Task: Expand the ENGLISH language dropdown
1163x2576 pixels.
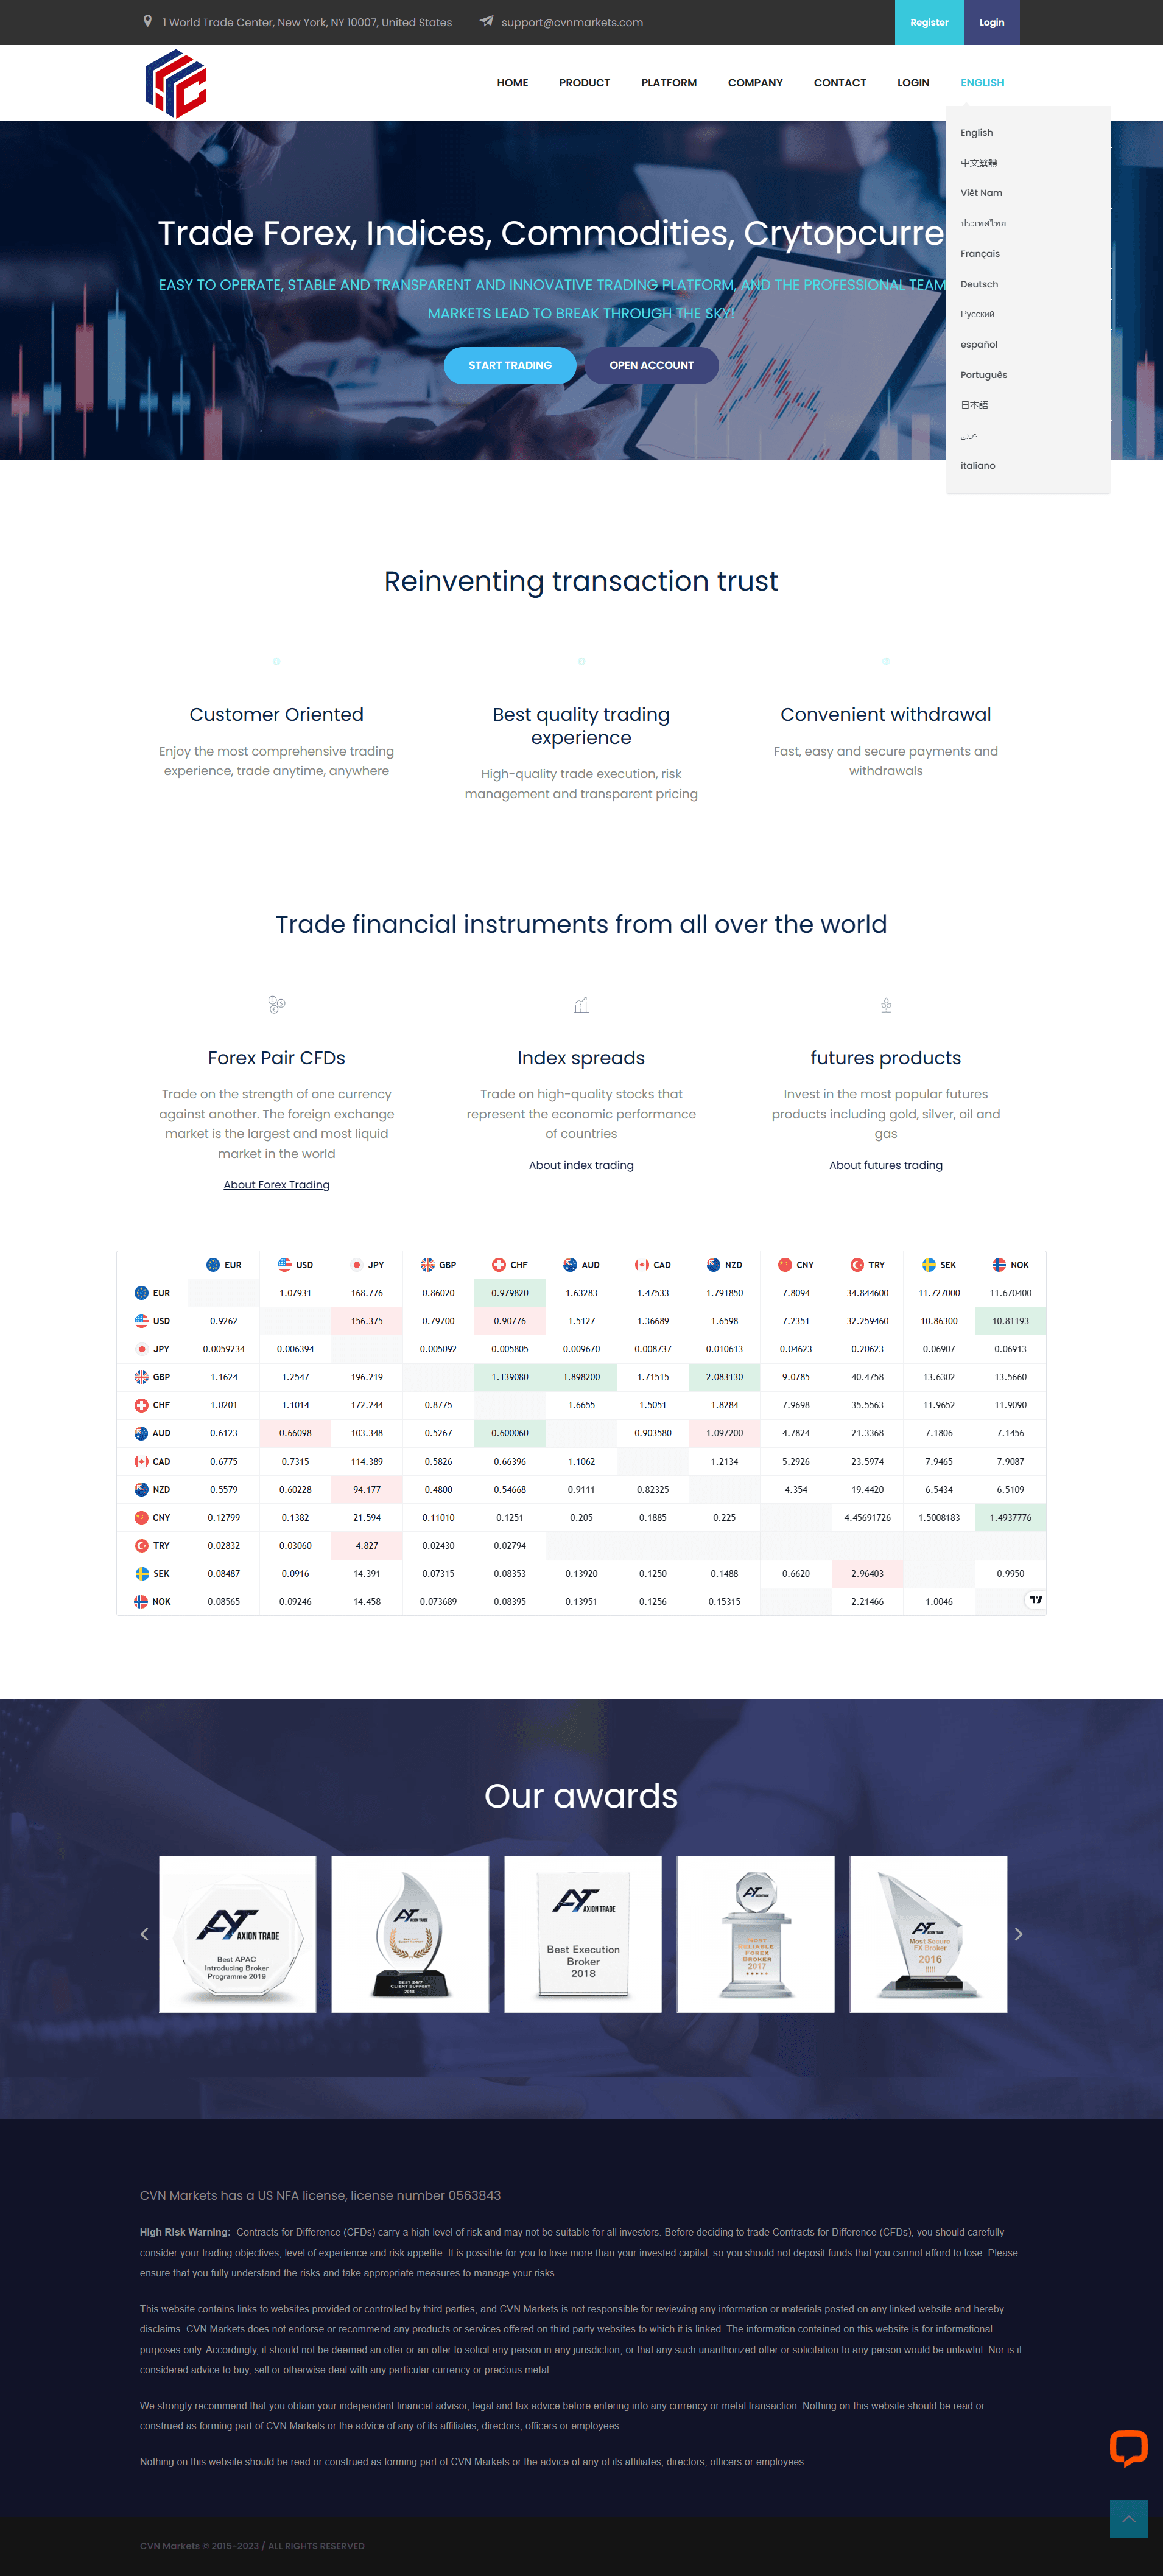Action: click(982, 83)
